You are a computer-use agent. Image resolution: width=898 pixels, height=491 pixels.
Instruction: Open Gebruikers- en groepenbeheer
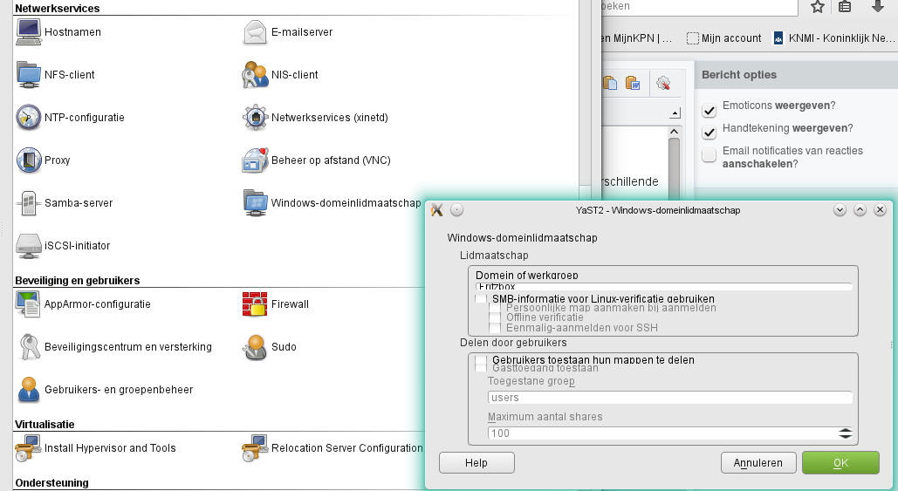104,390
